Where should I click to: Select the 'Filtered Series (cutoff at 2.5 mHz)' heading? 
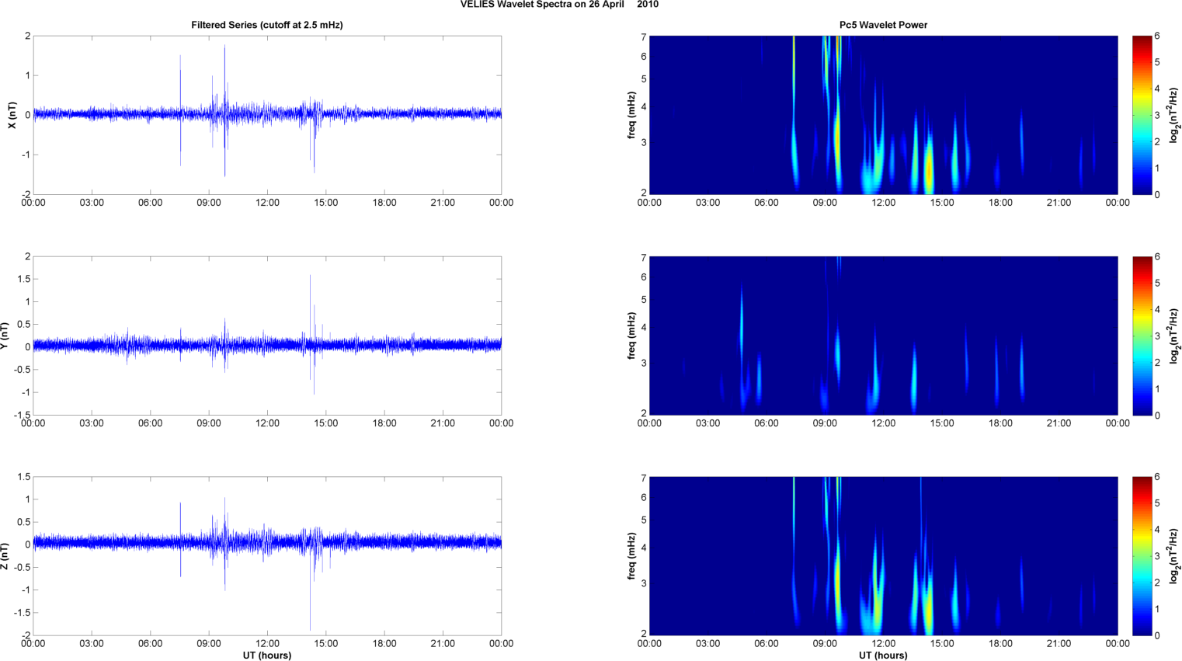pos(267,25)
